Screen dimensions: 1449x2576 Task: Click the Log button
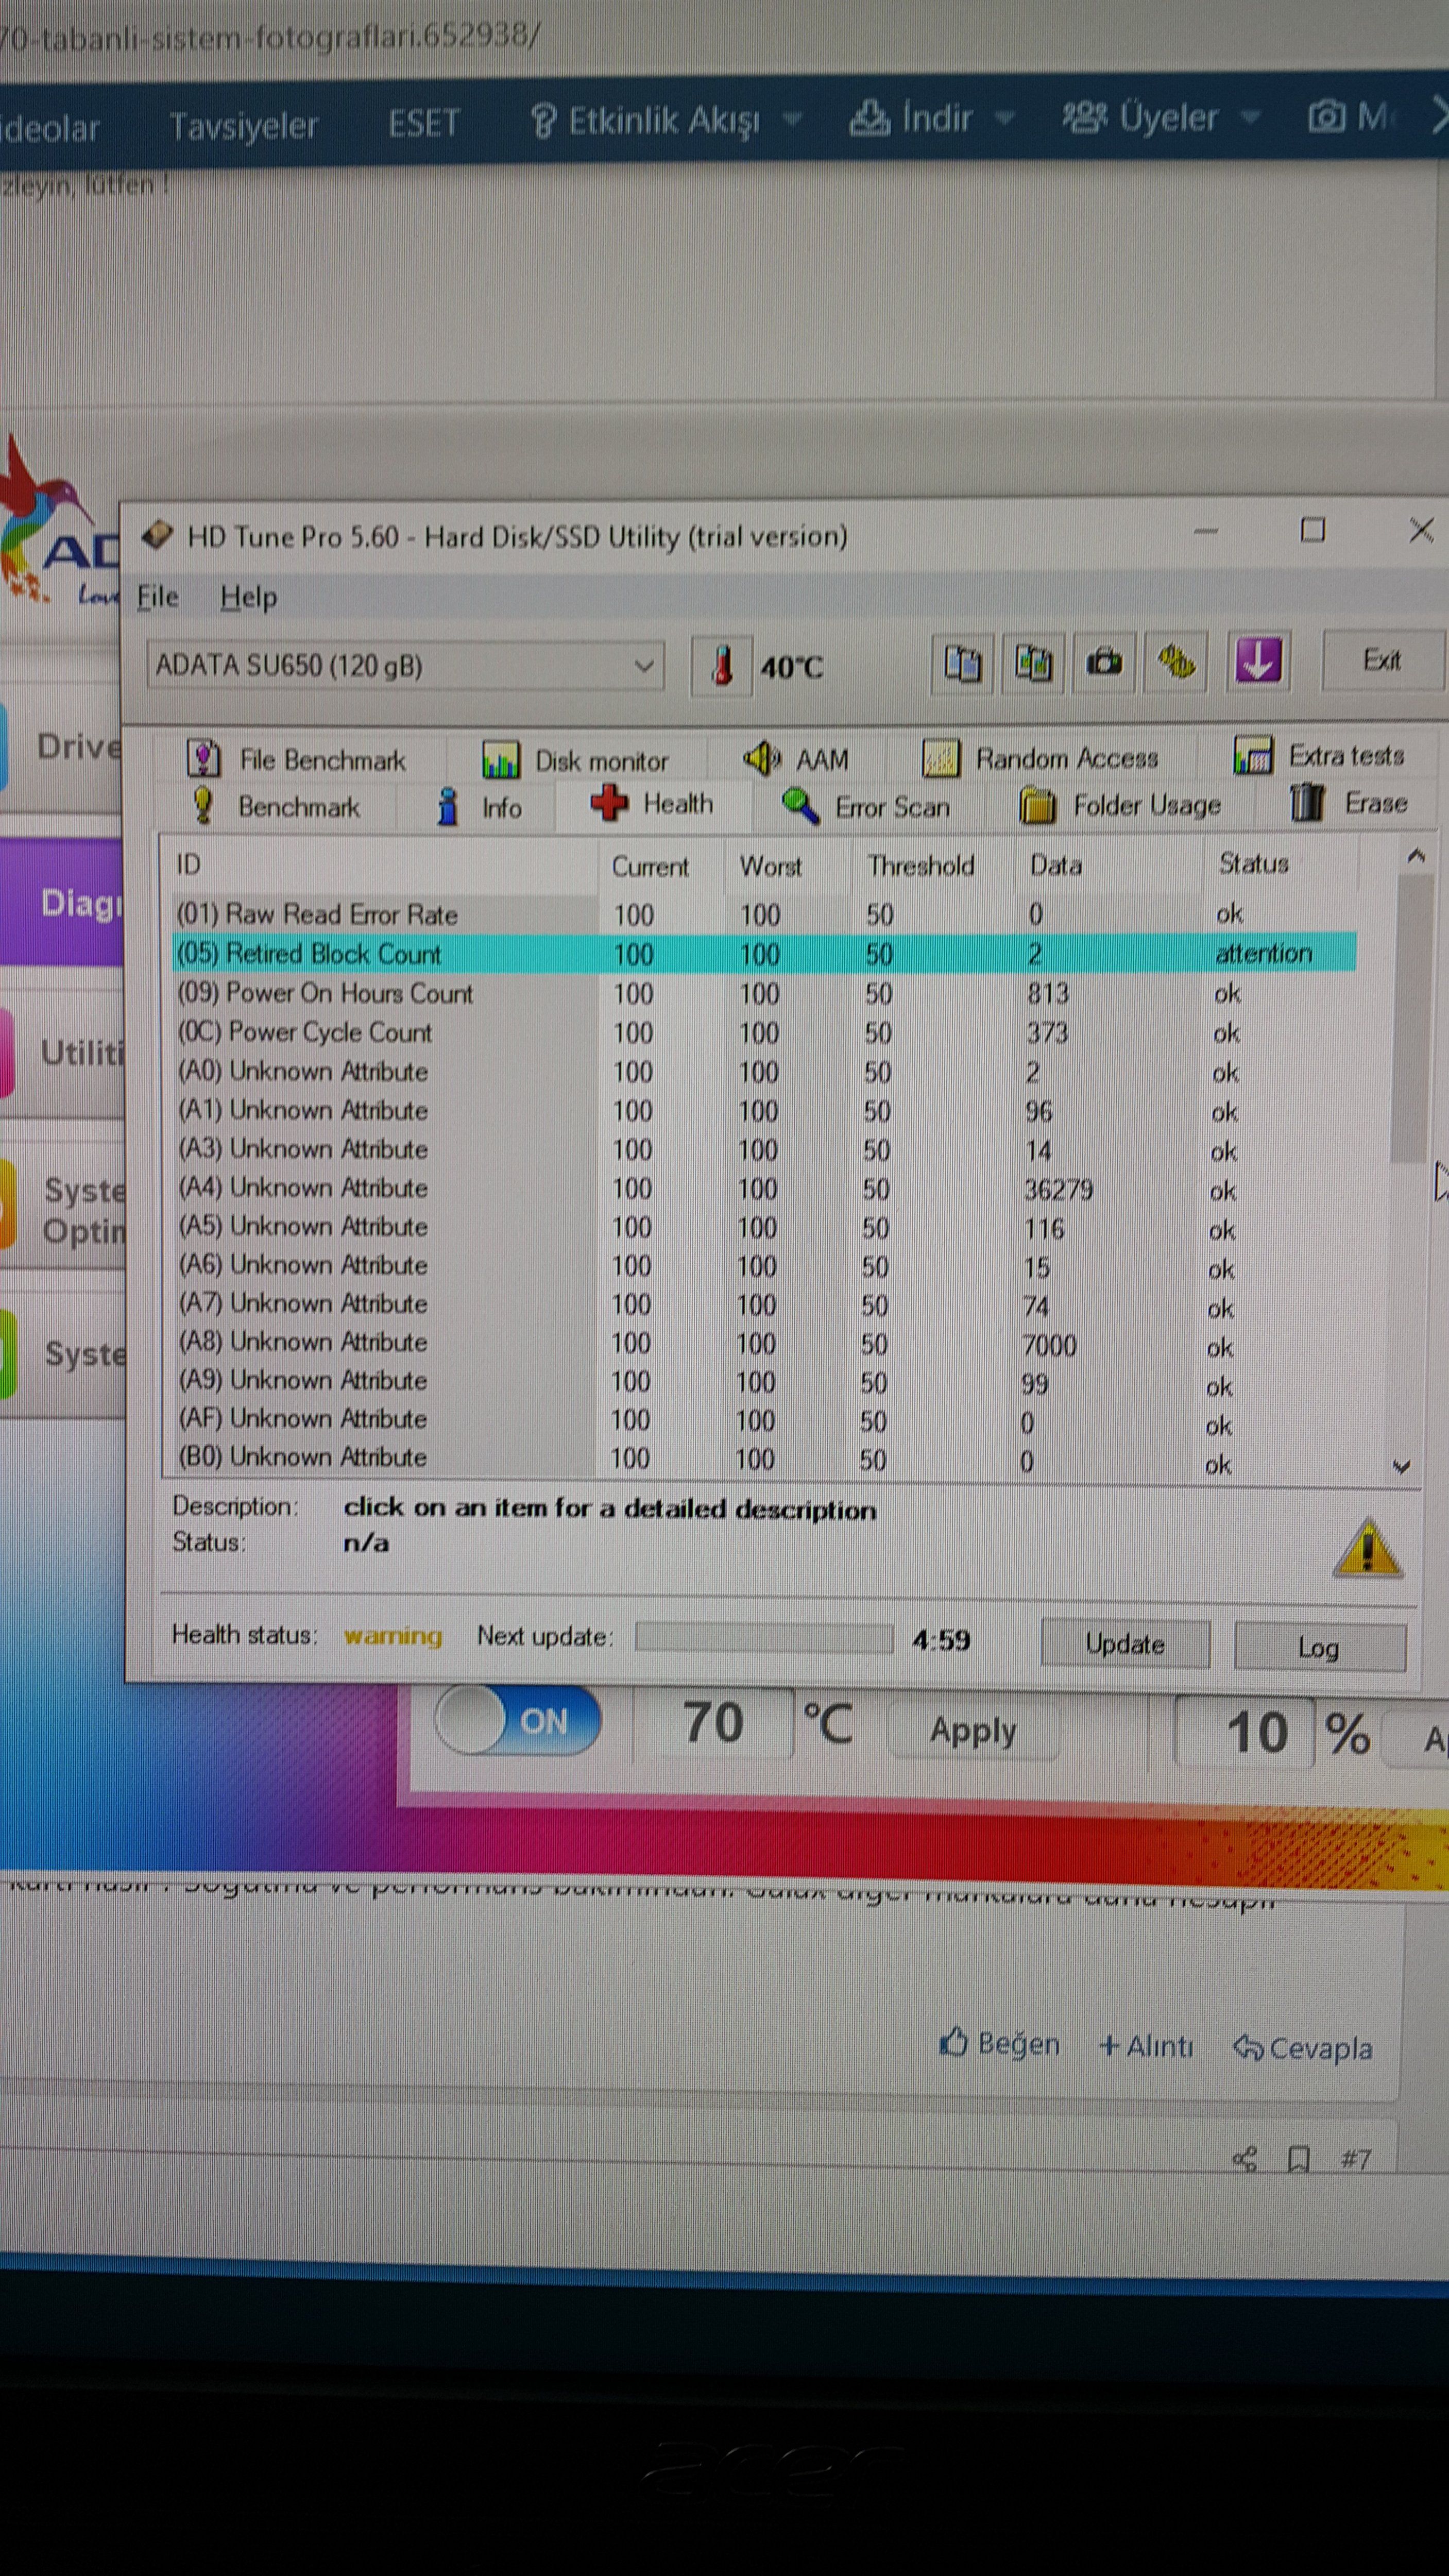pos(1319,1646)
